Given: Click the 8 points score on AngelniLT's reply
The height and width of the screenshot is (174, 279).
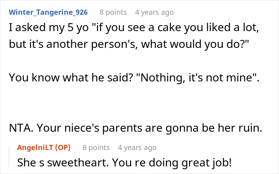Looking at the screenshot, I should tap(96, 148).
